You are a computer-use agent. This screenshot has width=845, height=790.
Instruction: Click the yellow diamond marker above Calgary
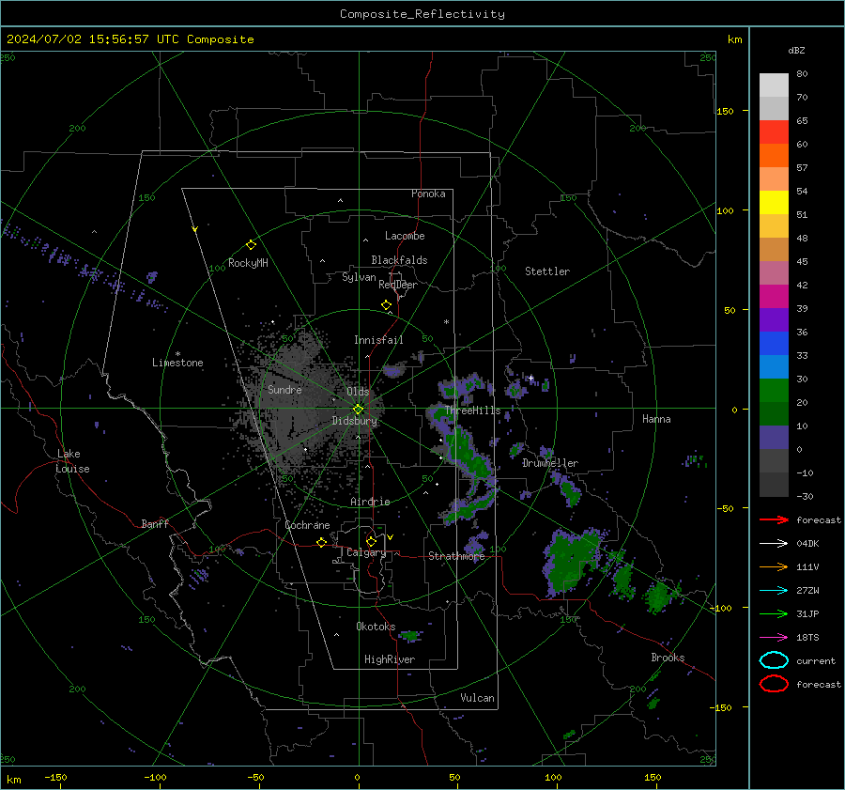click(x=371, y=541)
